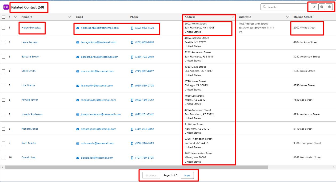
Task: Open Laura Jackson contact link
Action: tap(30, 42)
